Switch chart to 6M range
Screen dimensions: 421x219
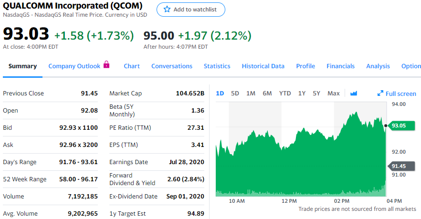pos(267,94)
